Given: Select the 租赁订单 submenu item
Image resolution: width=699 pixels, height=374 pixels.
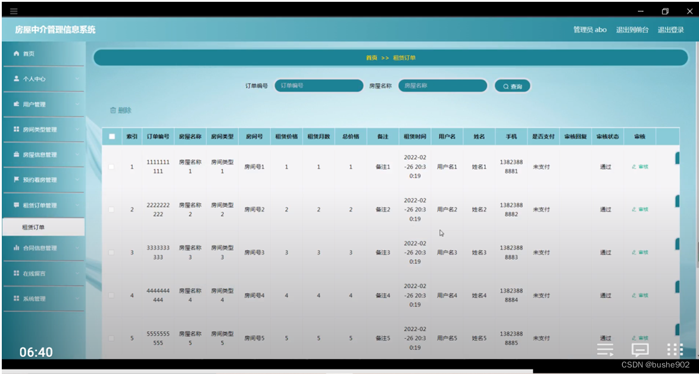Looking at the screenshot, I should coord(43,227).
